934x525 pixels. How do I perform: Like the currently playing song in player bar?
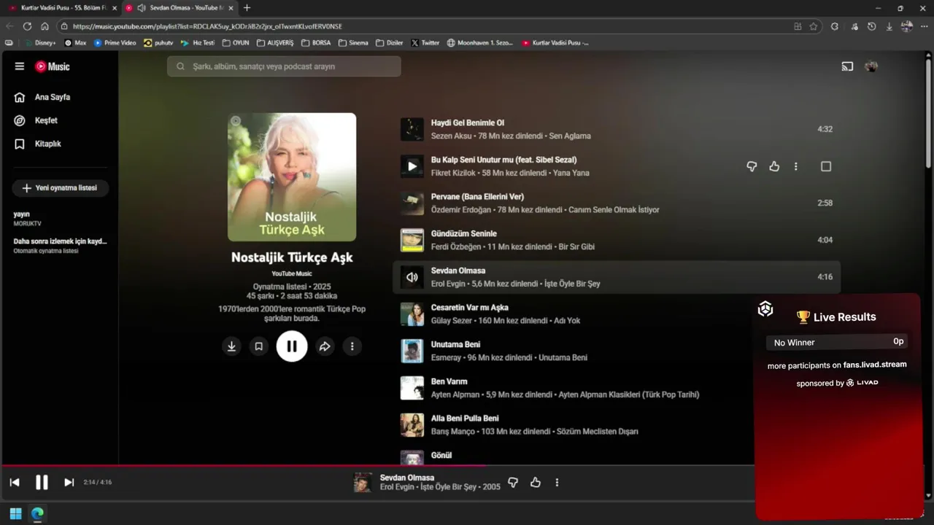[x=536, y=482]
